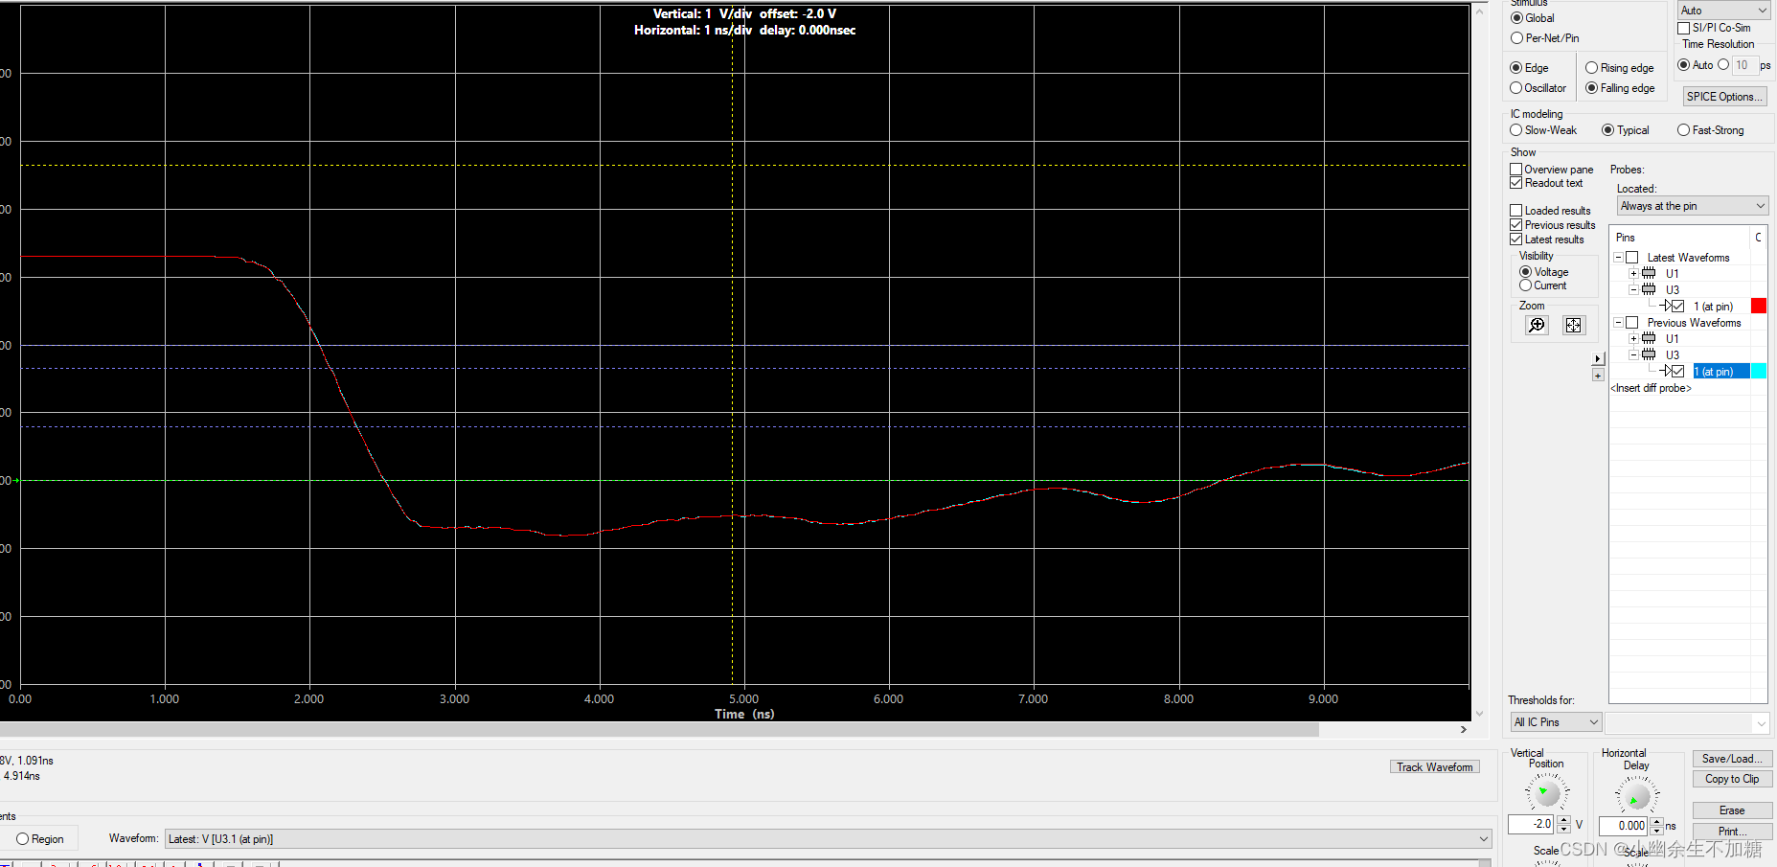Image resolution: width=1777 pixels, height=867 pixels.
Task: Select the U3 chip under Latest Waveforms
Action: coord(1649,289)
